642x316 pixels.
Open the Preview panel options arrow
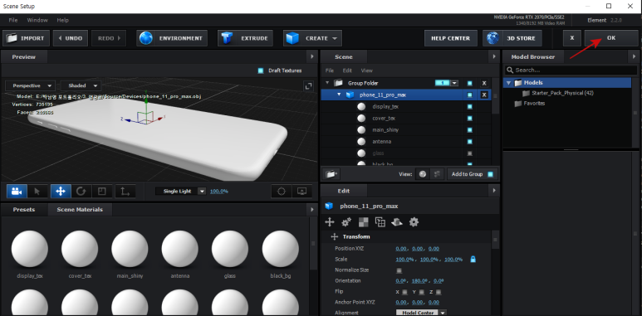coord(312,57)
